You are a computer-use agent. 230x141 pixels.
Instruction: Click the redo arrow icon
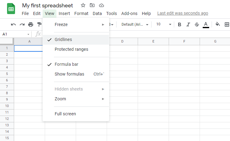tap(22, 24)
